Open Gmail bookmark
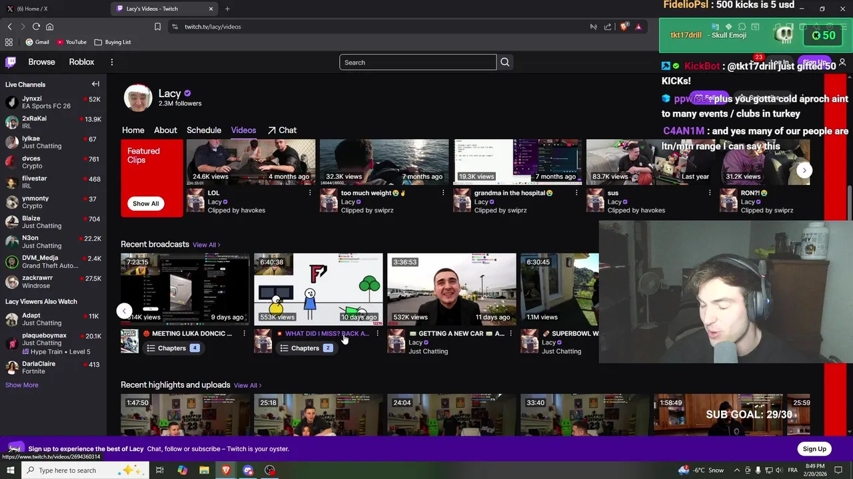The height and width of the screenshot is (479, 853). 37,42
